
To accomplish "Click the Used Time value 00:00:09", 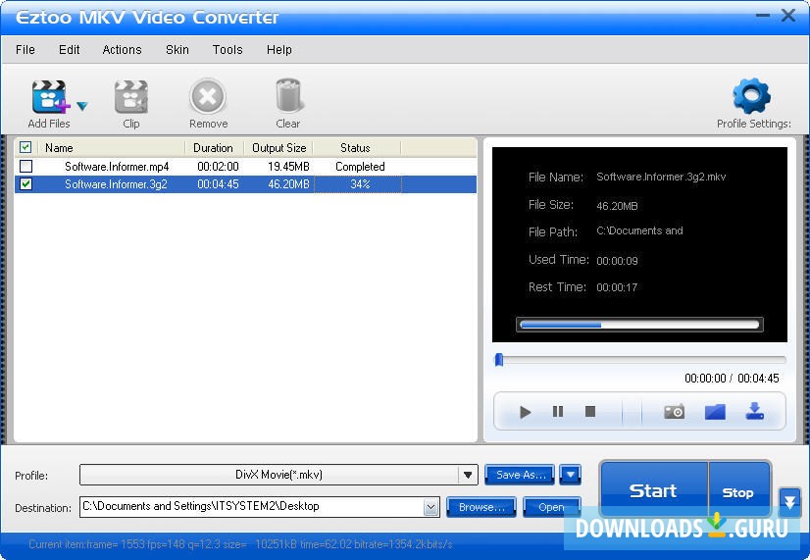I will [617, 260].
